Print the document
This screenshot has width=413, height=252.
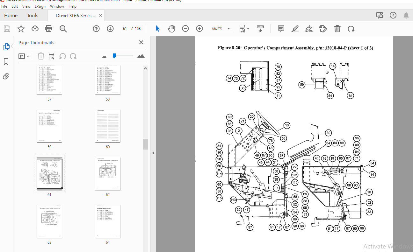49,29
